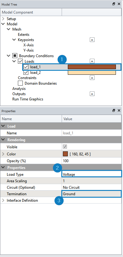Select the Run Time Graphics item
The height and width of the screenshot is (257, 123).
[28, 99]
